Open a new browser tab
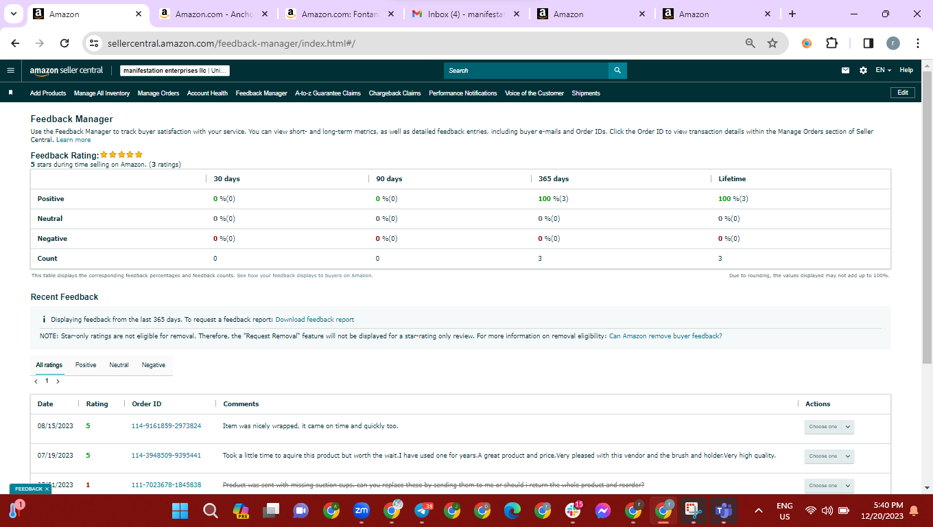The height and width of the screenshot is (527, 933). [x=792, y=14]
